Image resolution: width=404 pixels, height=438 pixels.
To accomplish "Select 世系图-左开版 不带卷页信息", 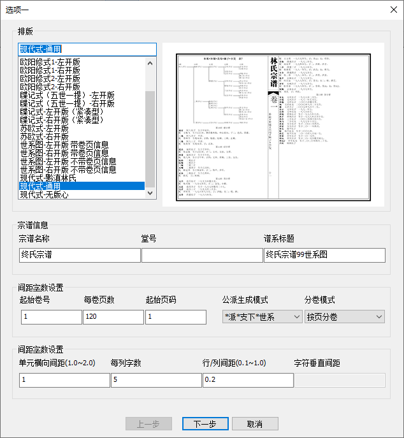I will (82, 161).
